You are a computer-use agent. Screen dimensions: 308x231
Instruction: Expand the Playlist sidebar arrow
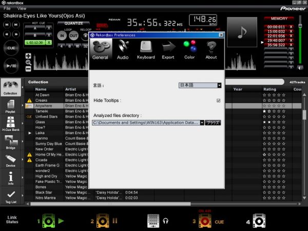point(23,105)
